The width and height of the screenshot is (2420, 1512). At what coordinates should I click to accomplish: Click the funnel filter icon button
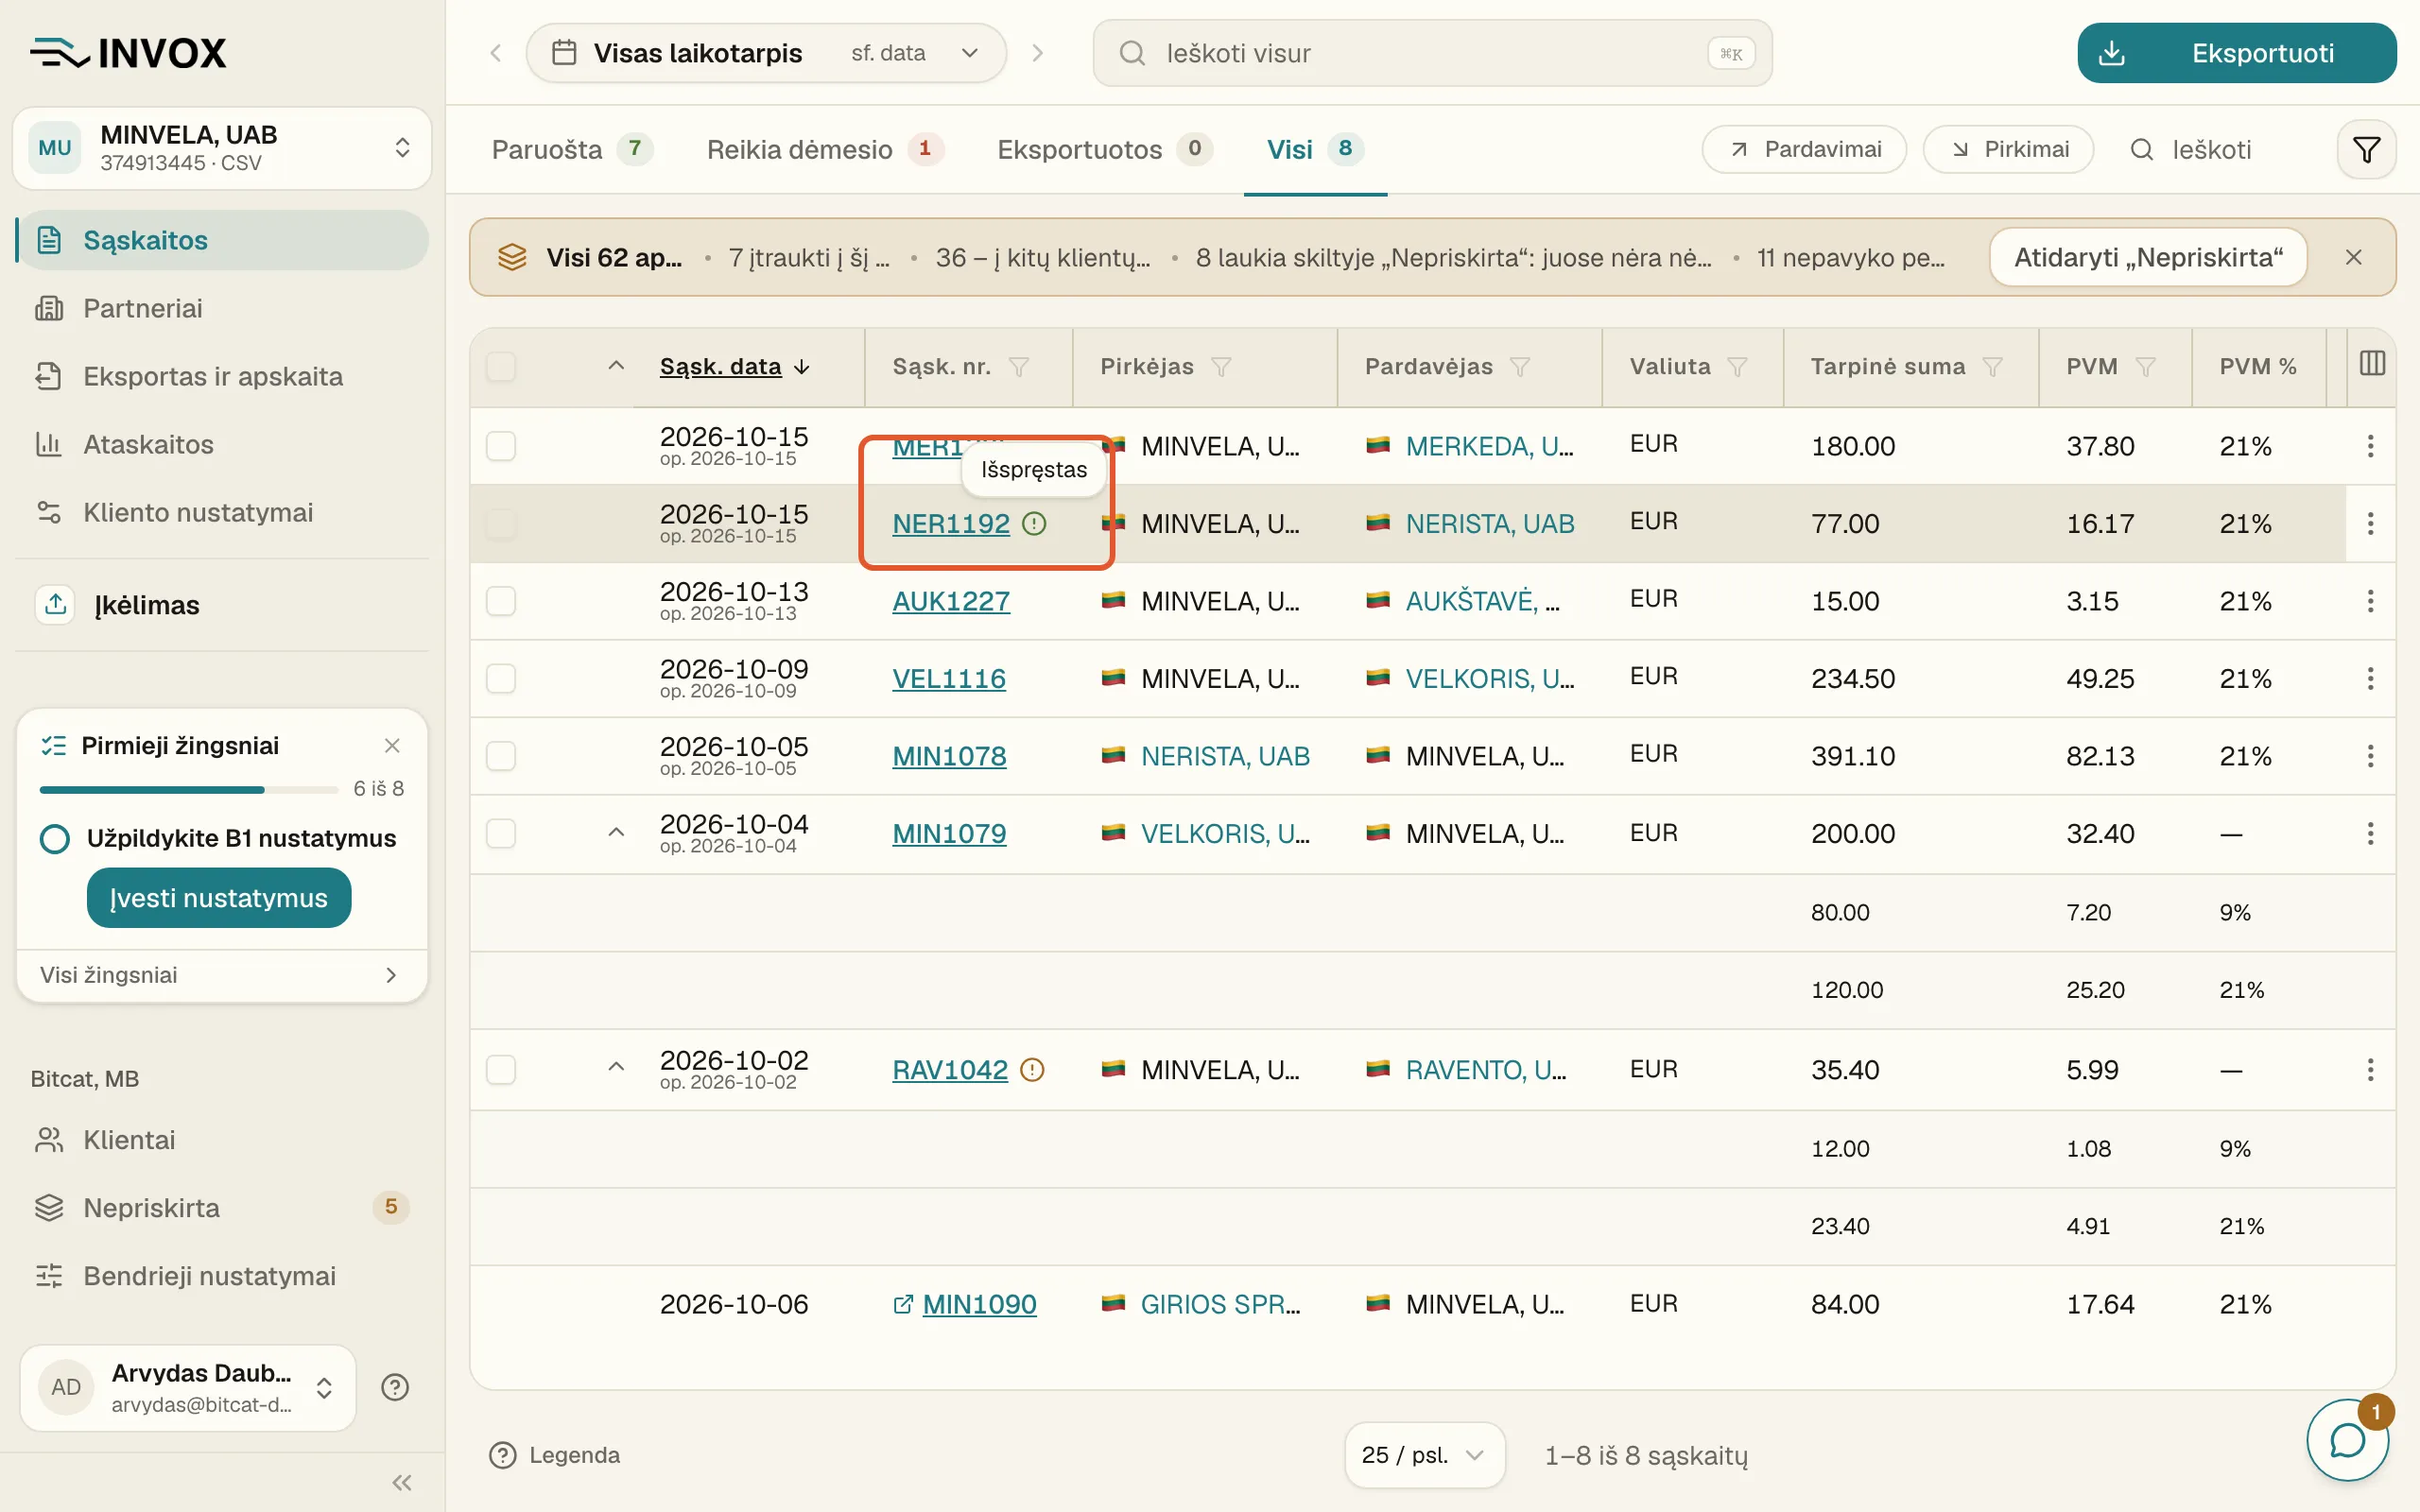2366,150
